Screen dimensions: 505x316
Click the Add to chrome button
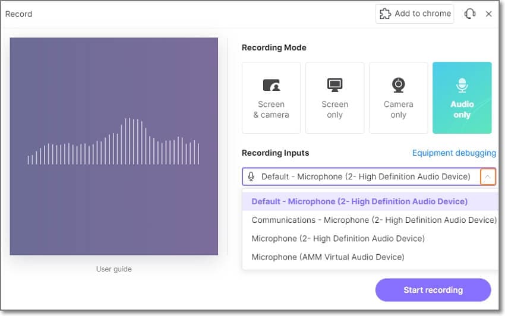pyautogui.click(x=415, y=14)
